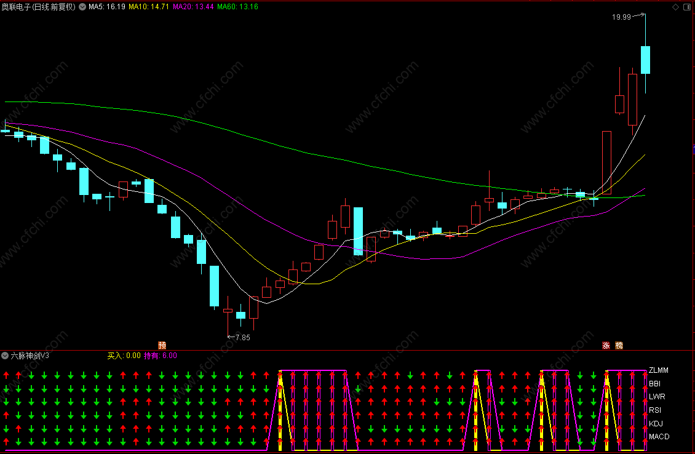Click the MA5: 16.19 label
Screen dimensions: 695x454
[x=107, y=7]
